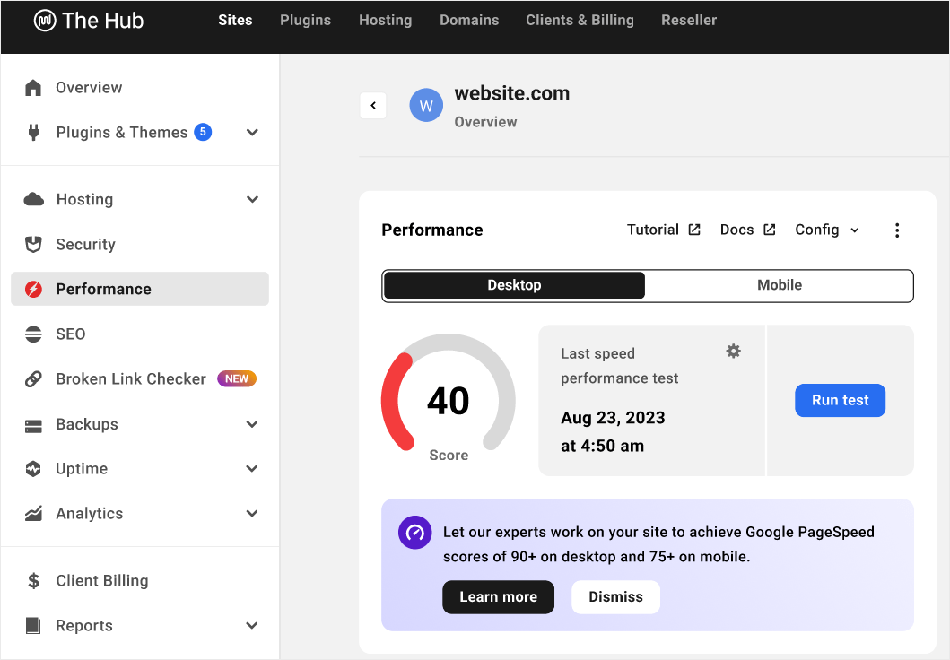This screenshot has width=950, height=660.
Task: Collapse the Plugins & Themes section
Action: (250, 132)
